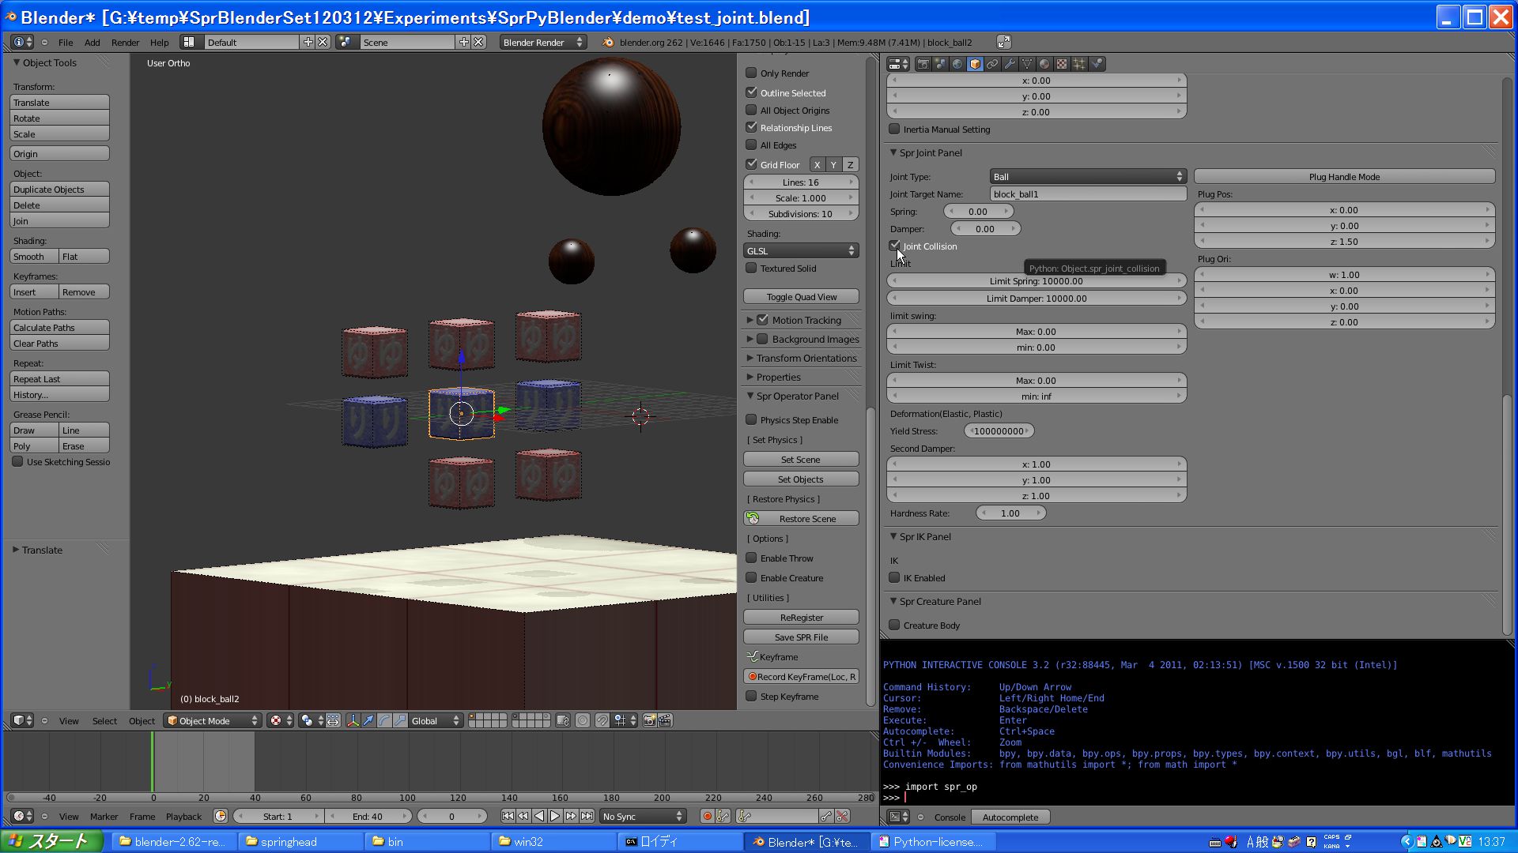Screen dimensions: 1518x853
Task: Open the Render properties tab (camera icon)
Action: (x=923, y=64)
